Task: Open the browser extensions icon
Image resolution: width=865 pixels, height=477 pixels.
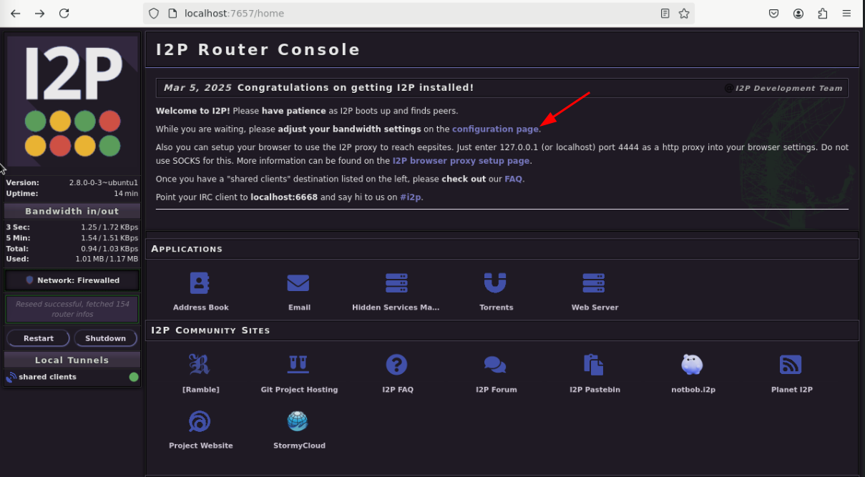Action: [x=822, y=13]
